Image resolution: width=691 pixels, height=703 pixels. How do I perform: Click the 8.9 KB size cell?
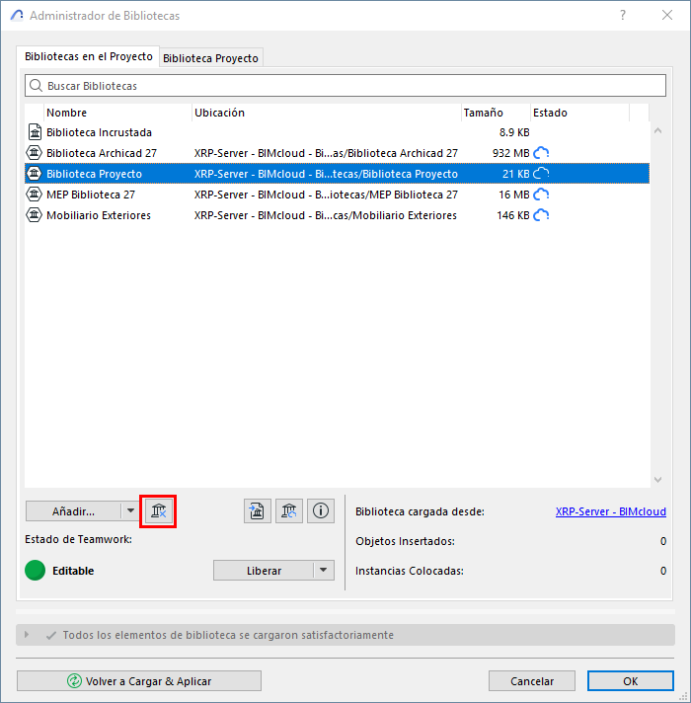[x=514, y=132]
